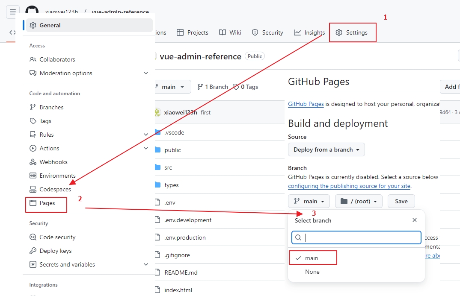Open the README.md file

pyautogui.click(x=181, y=273)
